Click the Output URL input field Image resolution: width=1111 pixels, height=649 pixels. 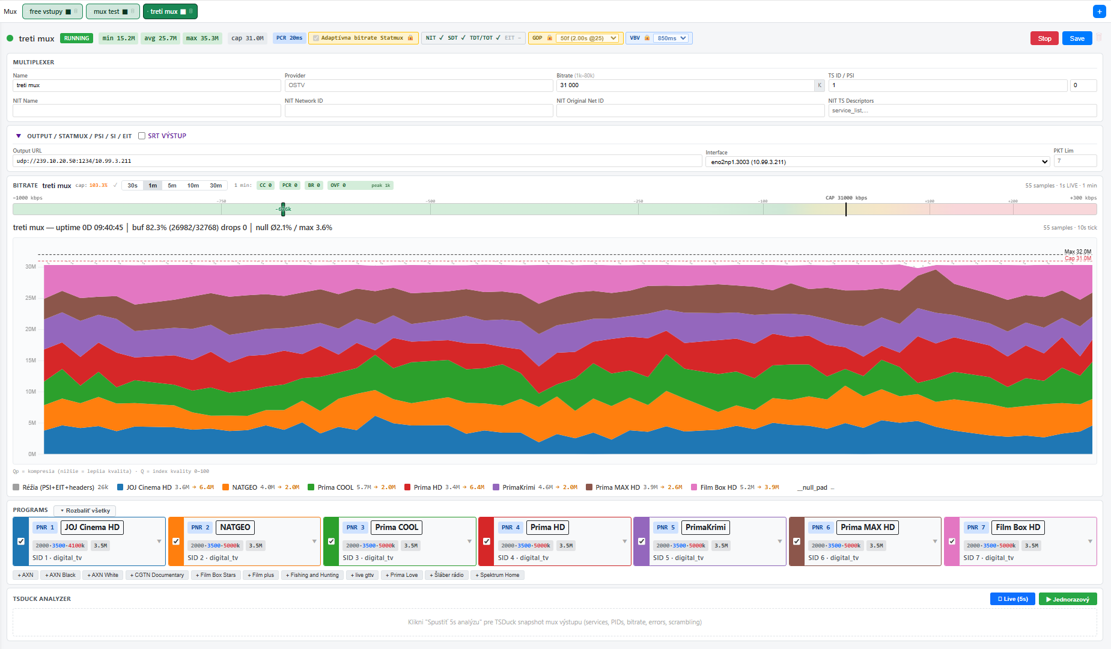coord(358,161)
